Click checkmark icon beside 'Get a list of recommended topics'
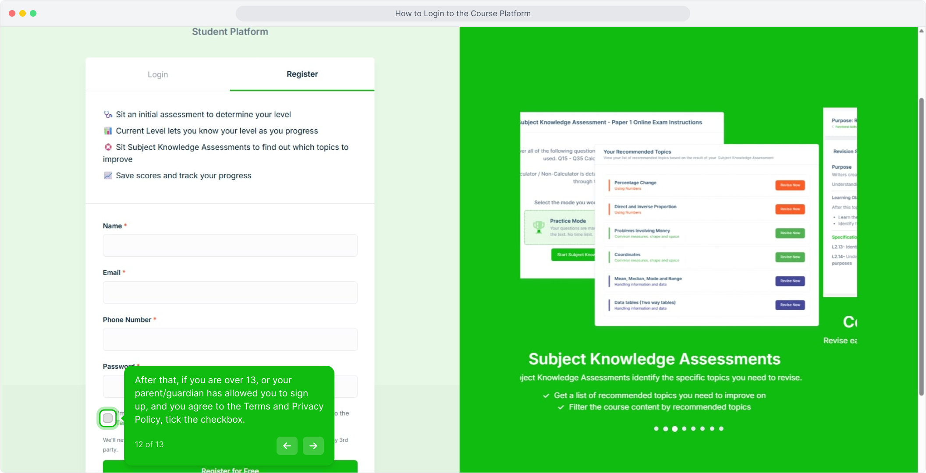This screenshot has height=473, width=926. pyautogui.click(x=546, y=396)
